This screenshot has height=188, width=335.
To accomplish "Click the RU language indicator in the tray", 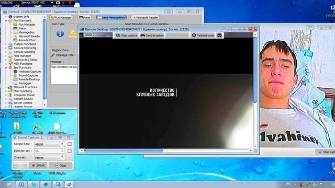I will (288, 184).
